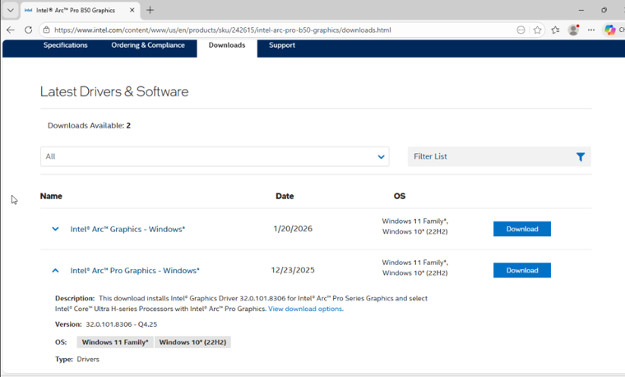
Task: Open the browser profile avatar
Action: pos(573,30)
